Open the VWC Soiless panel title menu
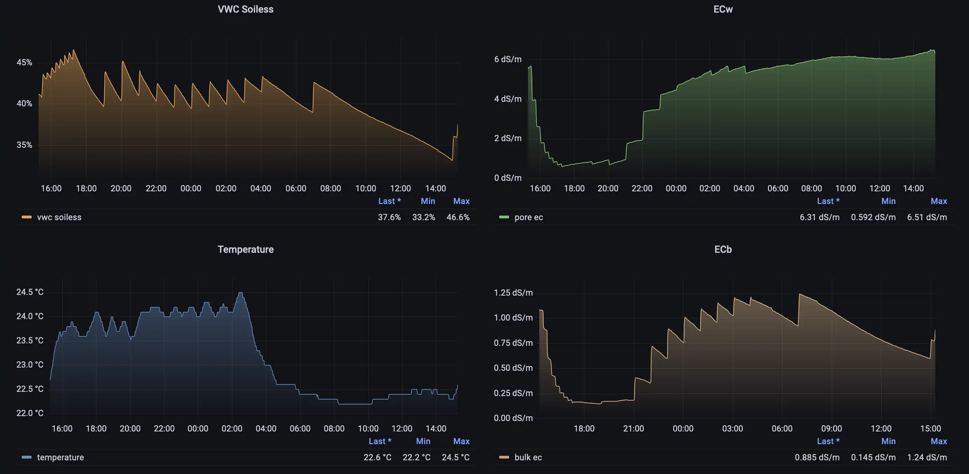Screen dimensions: 969x474 tap(245, 9)
